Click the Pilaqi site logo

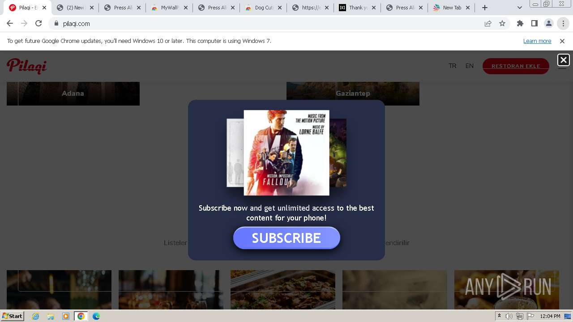click(27, 66)
